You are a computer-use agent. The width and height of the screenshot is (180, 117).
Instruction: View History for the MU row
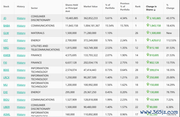pyautogui.click(x=21, y=85)
